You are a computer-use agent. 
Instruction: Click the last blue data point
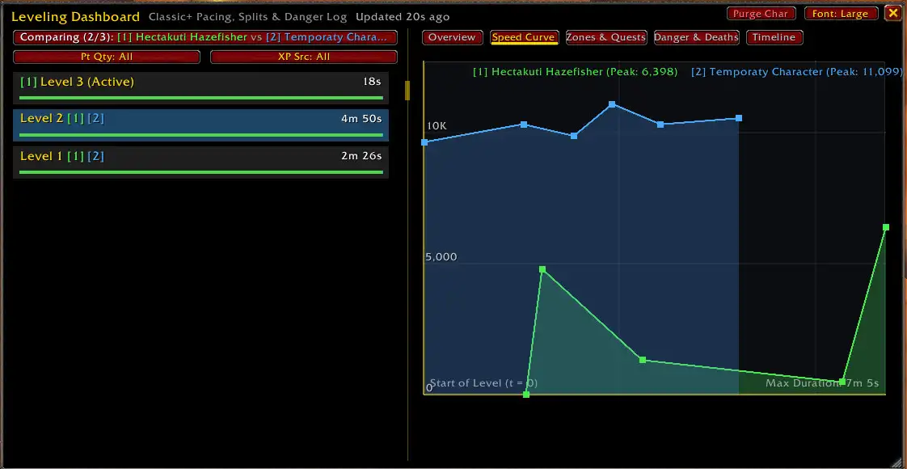pyautogui.click(x=739, y=119)
